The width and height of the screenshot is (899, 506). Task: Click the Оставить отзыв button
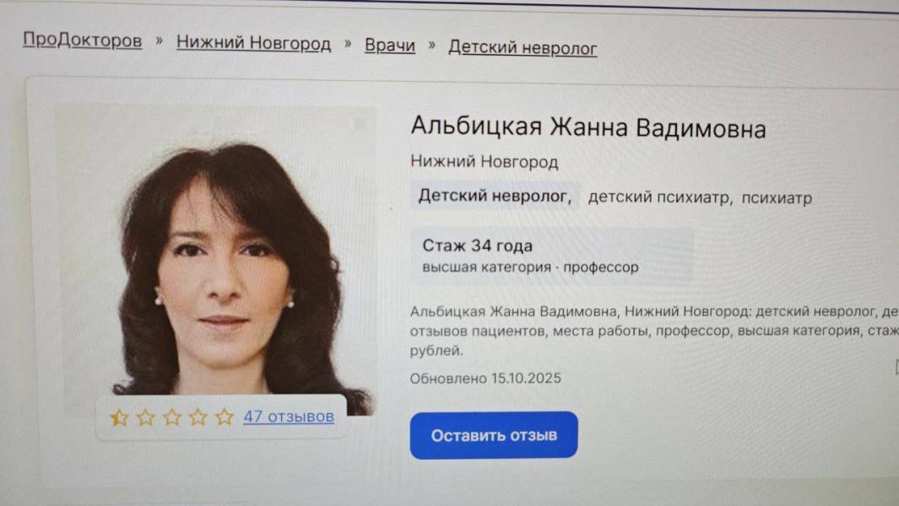click(x=494, y=435)
